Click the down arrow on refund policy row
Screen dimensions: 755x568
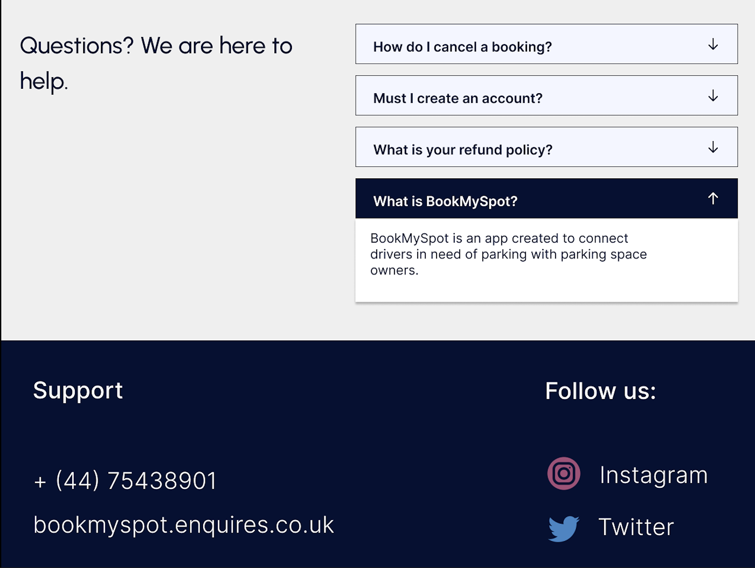coord(712,147)
